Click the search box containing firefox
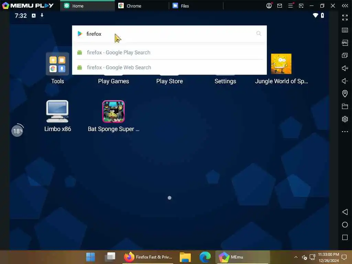Screen dimensions: 352x264 (169, 34)
